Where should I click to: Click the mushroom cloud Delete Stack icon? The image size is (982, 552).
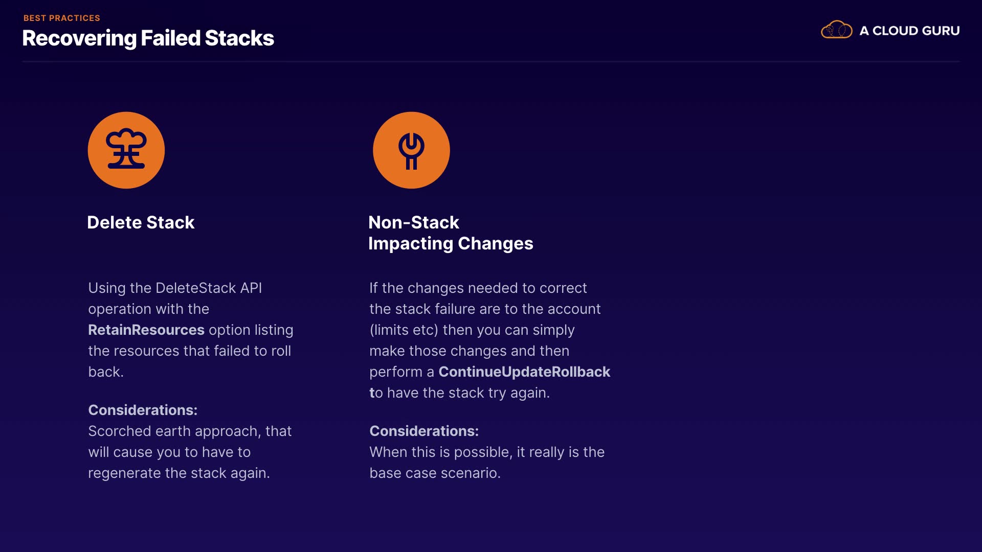coord(126,150)
